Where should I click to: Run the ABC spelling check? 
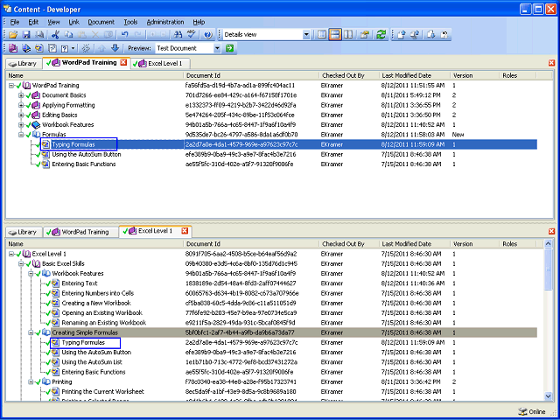tap(192, 35)
